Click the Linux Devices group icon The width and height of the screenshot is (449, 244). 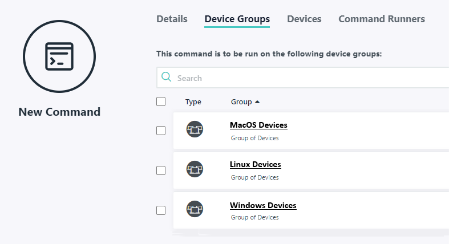coord(195,169)
